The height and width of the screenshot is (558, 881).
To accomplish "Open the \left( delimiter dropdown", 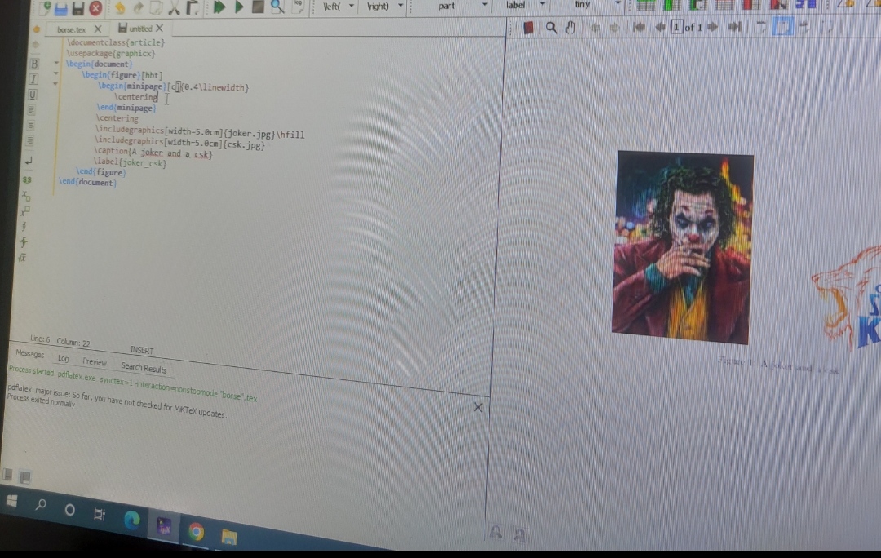I will click(x=352, y=7).
